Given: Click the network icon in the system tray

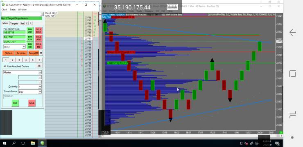Looking at the screenshot, I should 241,143.
